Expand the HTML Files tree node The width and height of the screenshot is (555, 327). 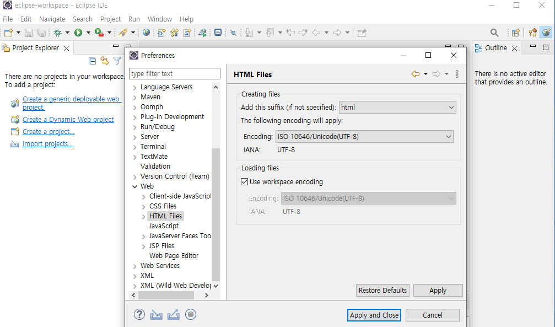point(144,217)
